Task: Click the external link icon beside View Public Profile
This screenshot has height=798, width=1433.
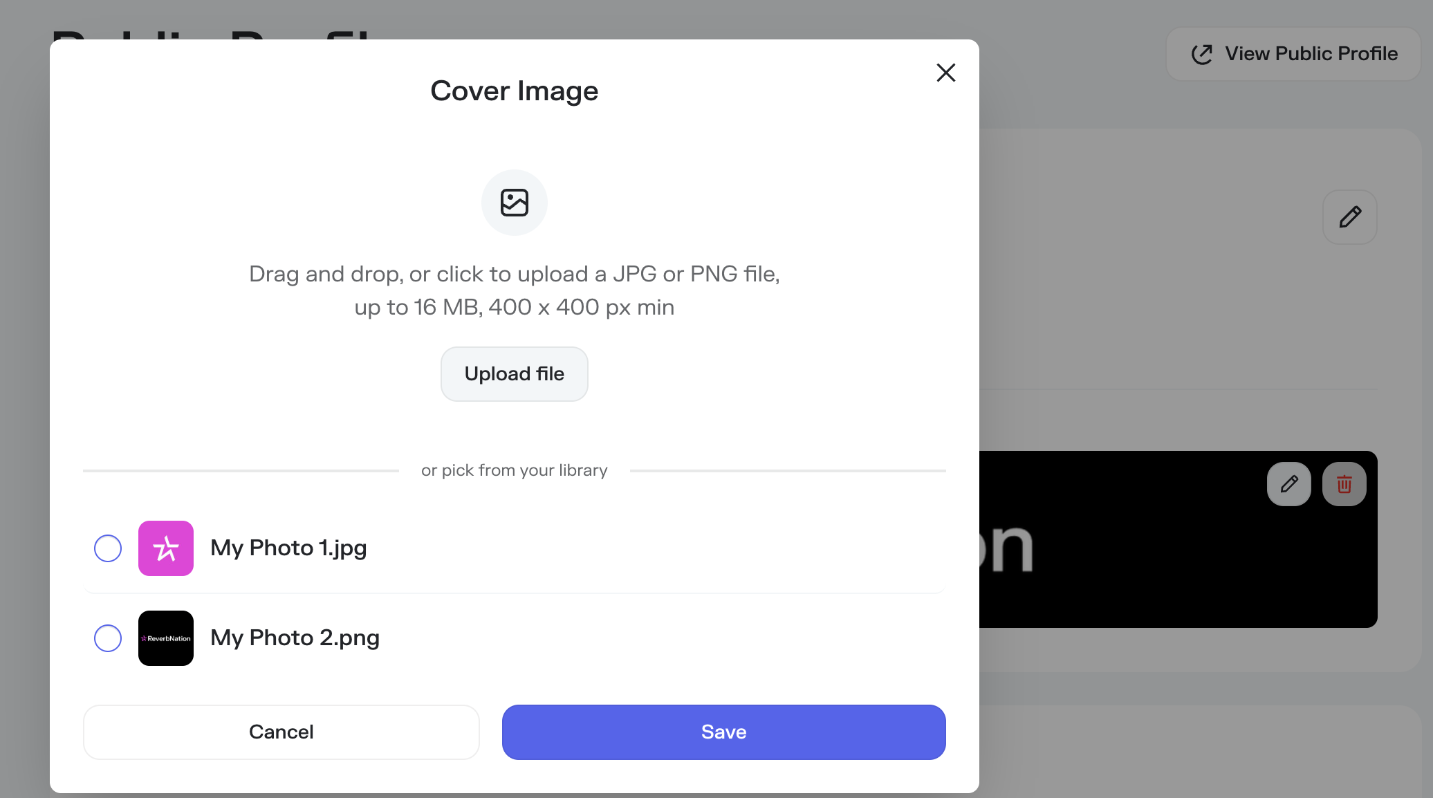Action: tap(1202, 54)
